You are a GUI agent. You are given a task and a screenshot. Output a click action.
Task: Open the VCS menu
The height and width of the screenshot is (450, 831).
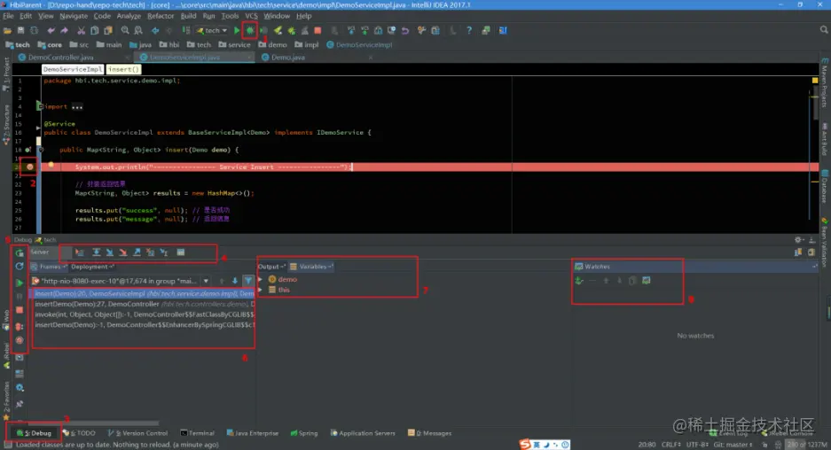coord(251,16)
